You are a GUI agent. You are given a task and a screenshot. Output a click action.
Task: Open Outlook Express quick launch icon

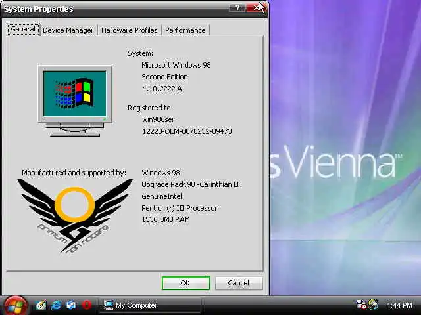coord(72,305)
